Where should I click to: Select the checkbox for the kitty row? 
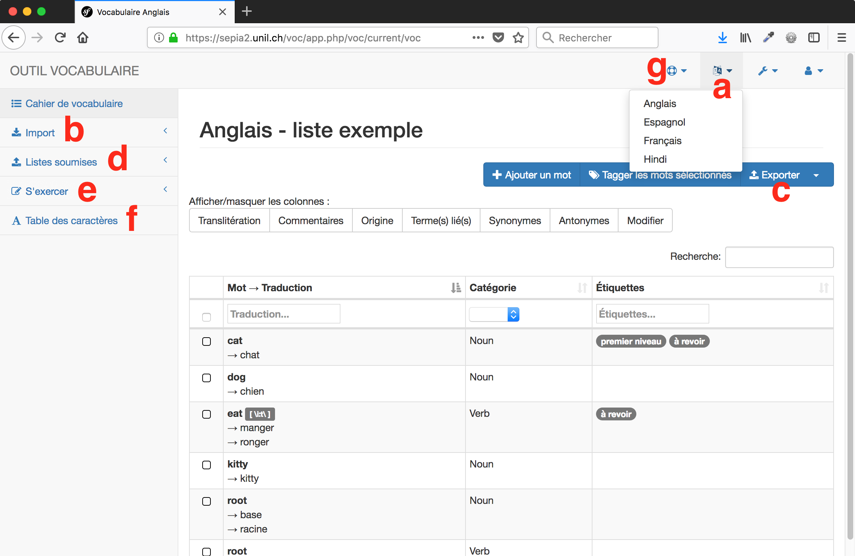[x=207, y=465]
